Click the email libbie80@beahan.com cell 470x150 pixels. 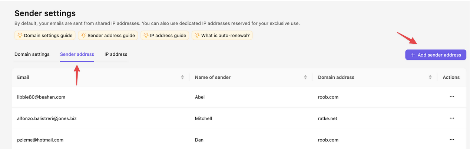click(41, 97)
